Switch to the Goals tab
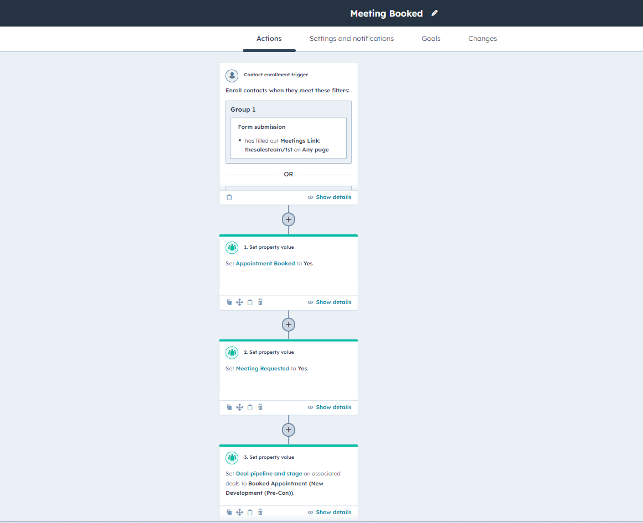 click(431, 39)
